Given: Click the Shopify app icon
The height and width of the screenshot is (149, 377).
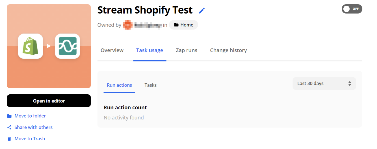Looking at the screenshot, I should (31, 46).
